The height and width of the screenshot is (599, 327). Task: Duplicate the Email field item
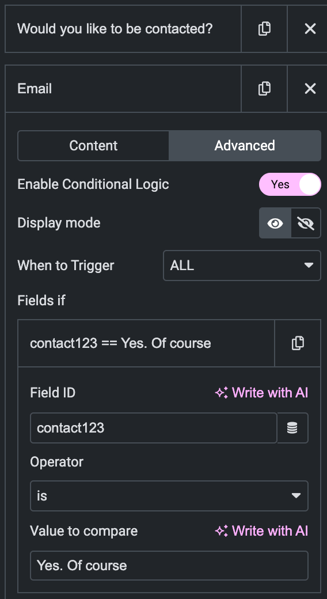264,89
